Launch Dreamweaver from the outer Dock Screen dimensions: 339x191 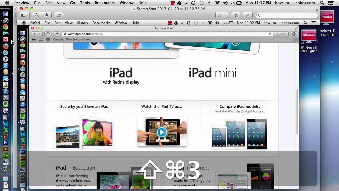click(6, 156)
